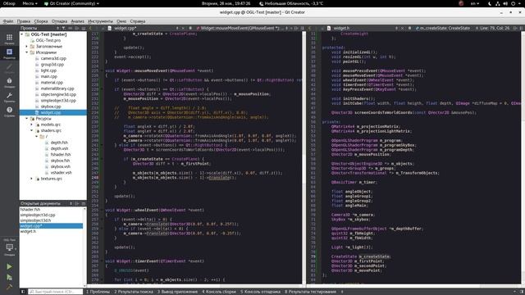This screenshot has height=295, width=525.
Task: Switch to widget.h in Open Documents
Action: tap(28, 231)
